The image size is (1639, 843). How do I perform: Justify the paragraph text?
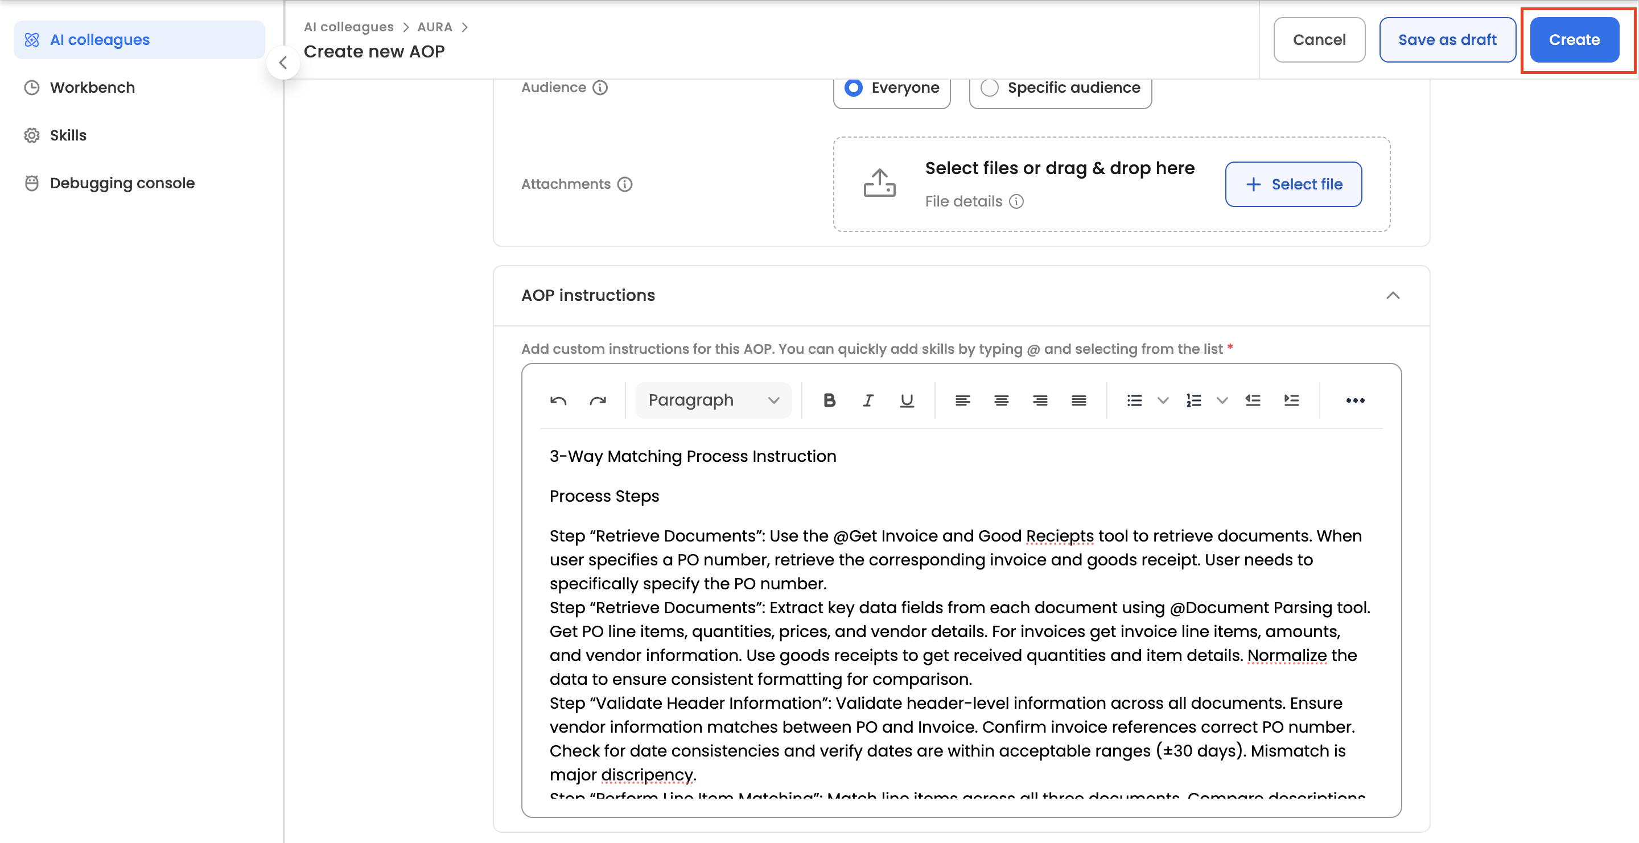click(1078, 400)
